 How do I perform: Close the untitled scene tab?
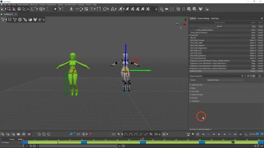[x=16, y=14]
